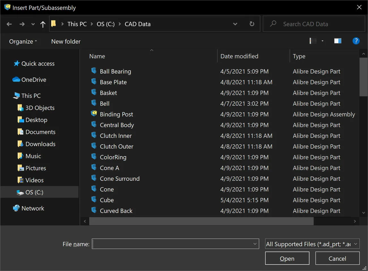Create a New folder
Viewport: 368px width, 271px height.
coord(66,41)
